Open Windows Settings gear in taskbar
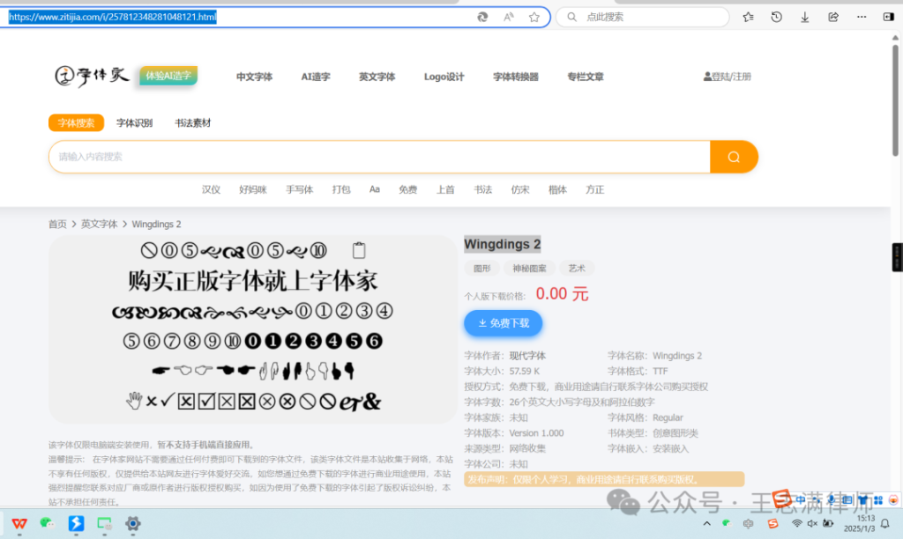The image size is (903, 539). coord(133,524)
